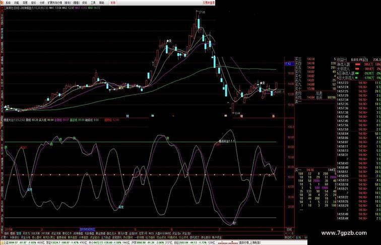Click the highlighted 20150305 date marker
The width and height of the screenshot is (381, 245).
coord(88,229)
